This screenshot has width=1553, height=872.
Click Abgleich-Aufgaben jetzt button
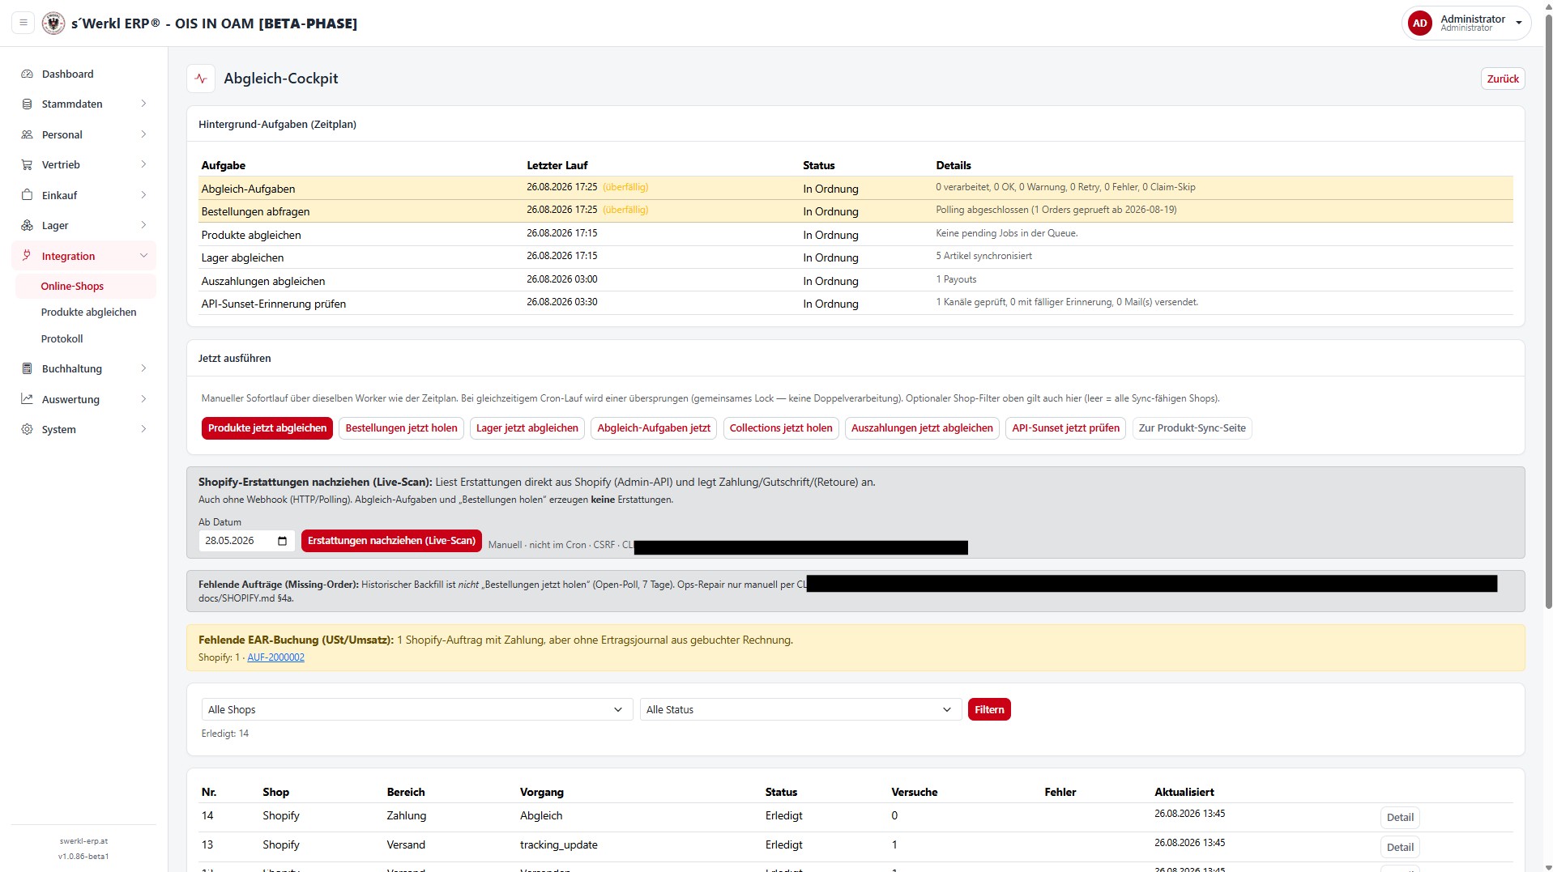pos(654,428)
